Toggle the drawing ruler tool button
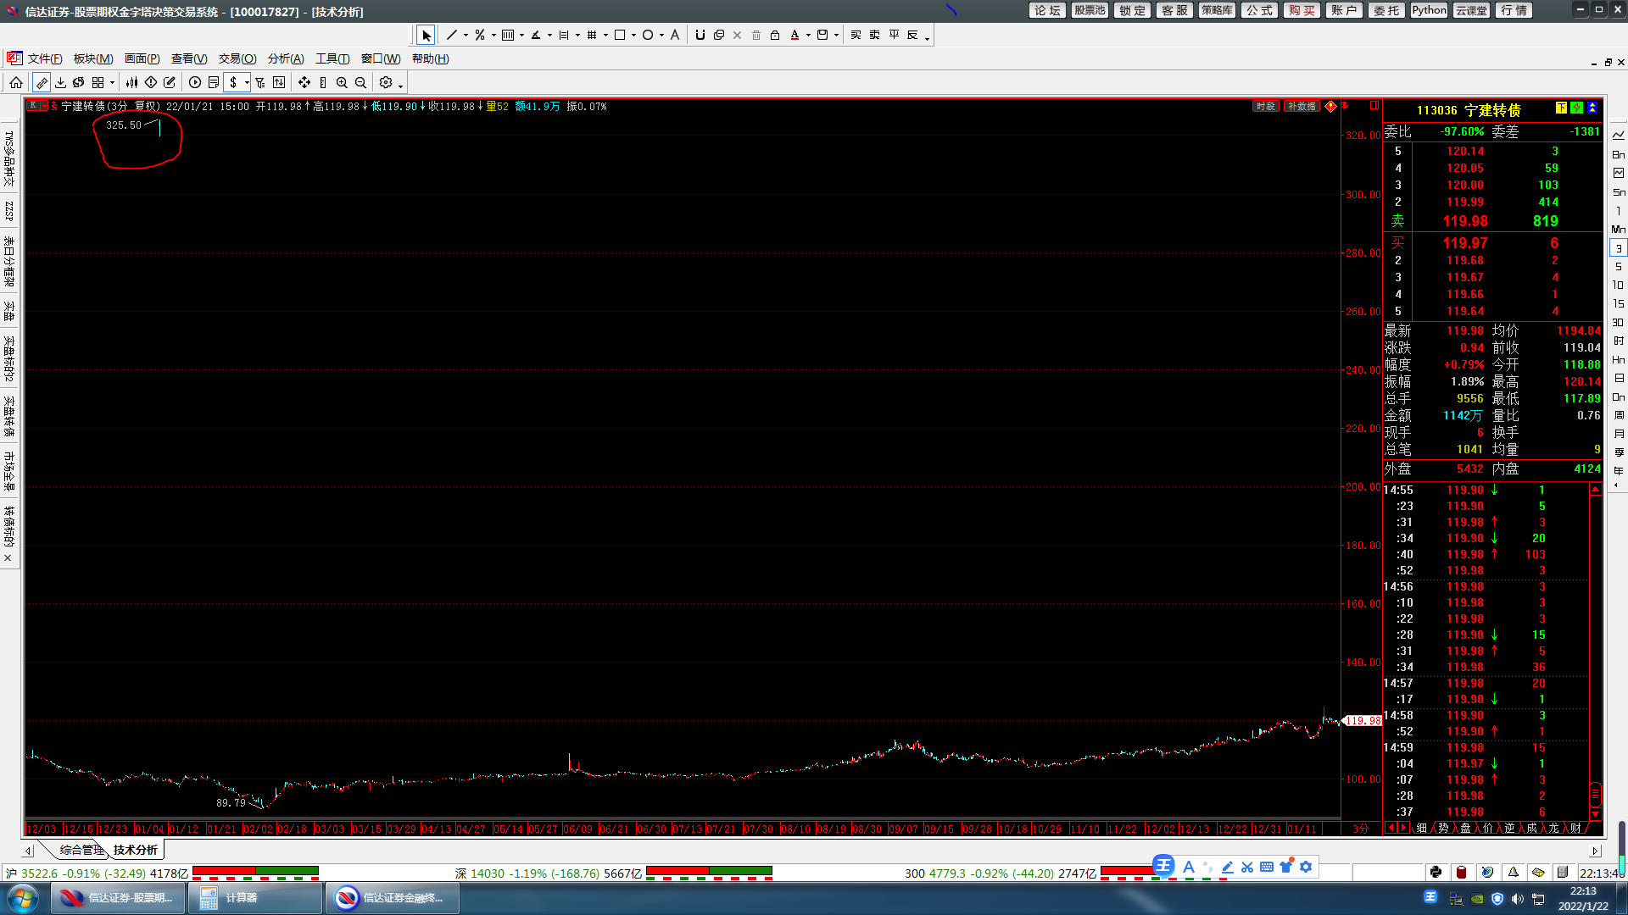 (41, 82)
